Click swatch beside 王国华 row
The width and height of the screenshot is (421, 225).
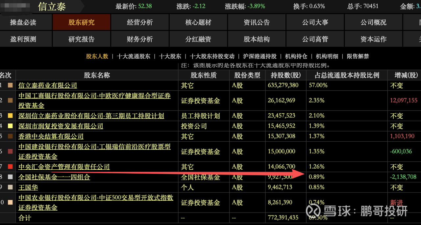10,187
